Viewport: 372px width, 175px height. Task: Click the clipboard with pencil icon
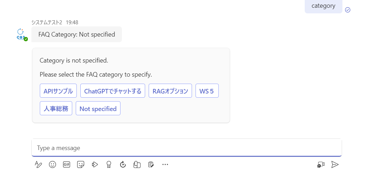[151, 164]
